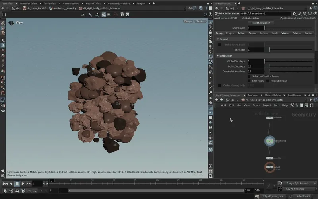Click the magnifier search parameters icon
Screen dimensions: 318x199
(x=304, y=14)
